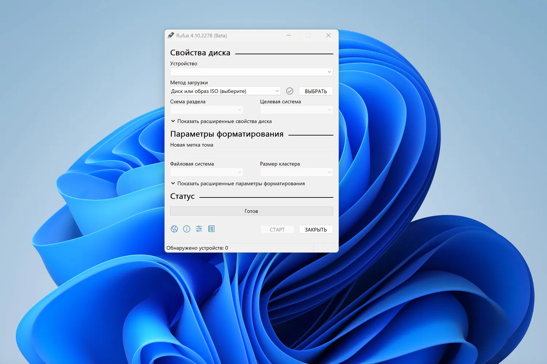Minimize the Rufus window
Screen dimensions: 547x364
click(x=288, y=35)
